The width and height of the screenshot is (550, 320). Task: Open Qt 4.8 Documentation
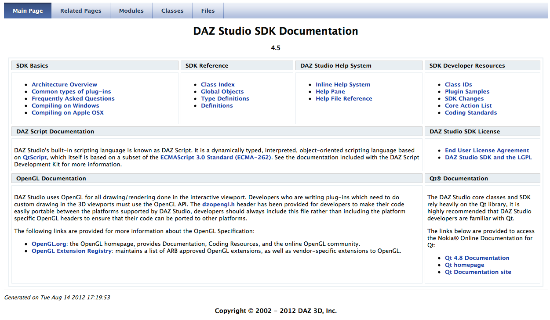477,258
